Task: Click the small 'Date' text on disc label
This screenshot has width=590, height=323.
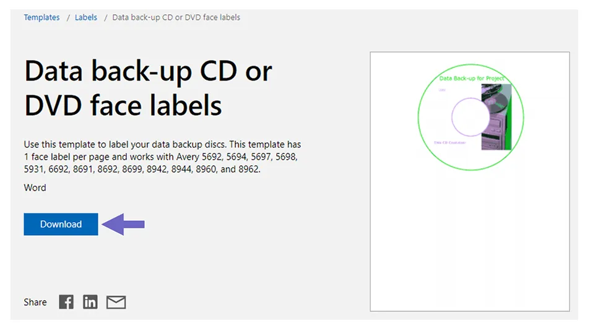Action: (x=442, y=90)
